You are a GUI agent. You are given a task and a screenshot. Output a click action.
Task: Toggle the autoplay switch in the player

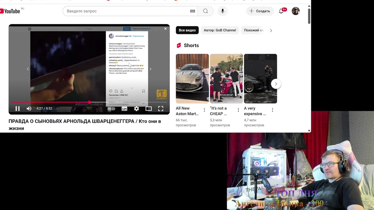[111, 108]
